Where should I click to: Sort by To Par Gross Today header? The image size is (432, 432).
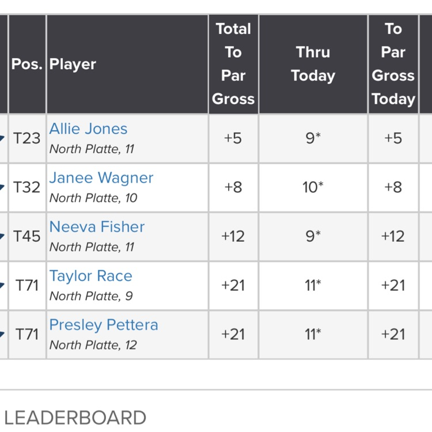pyautogui.click(x=393, y=64)
